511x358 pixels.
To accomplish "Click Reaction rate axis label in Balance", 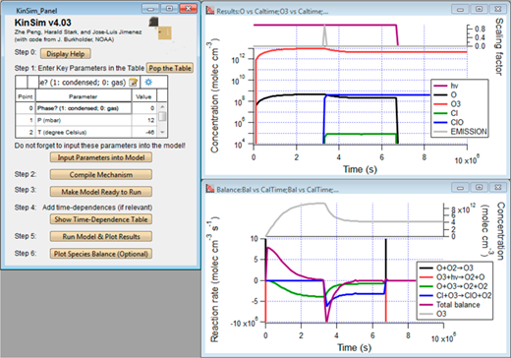I will [214, 279].
